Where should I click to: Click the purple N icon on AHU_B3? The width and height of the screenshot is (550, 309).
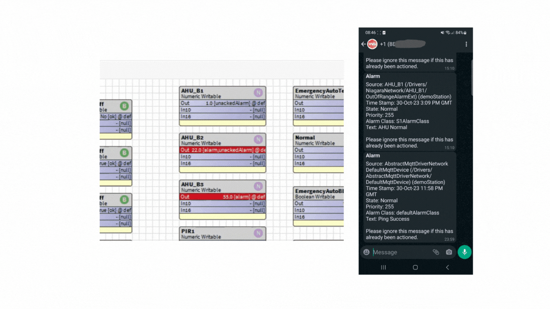pyautogui.click(x=258, y=186)
